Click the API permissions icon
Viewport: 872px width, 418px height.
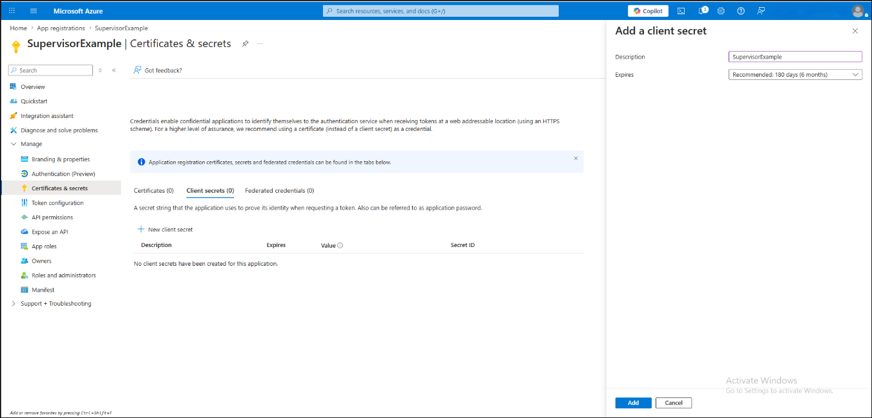[x=25, y=217]
